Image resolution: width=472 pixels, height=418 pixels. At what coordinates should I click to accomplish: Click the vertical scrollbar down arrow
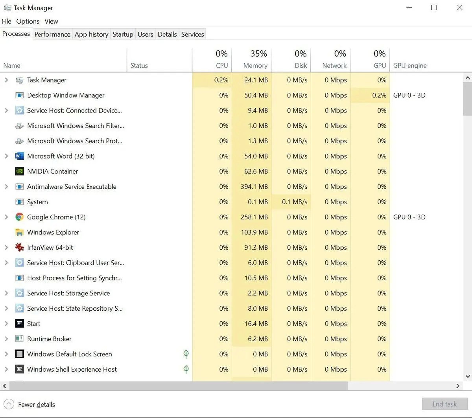[467, 377]
